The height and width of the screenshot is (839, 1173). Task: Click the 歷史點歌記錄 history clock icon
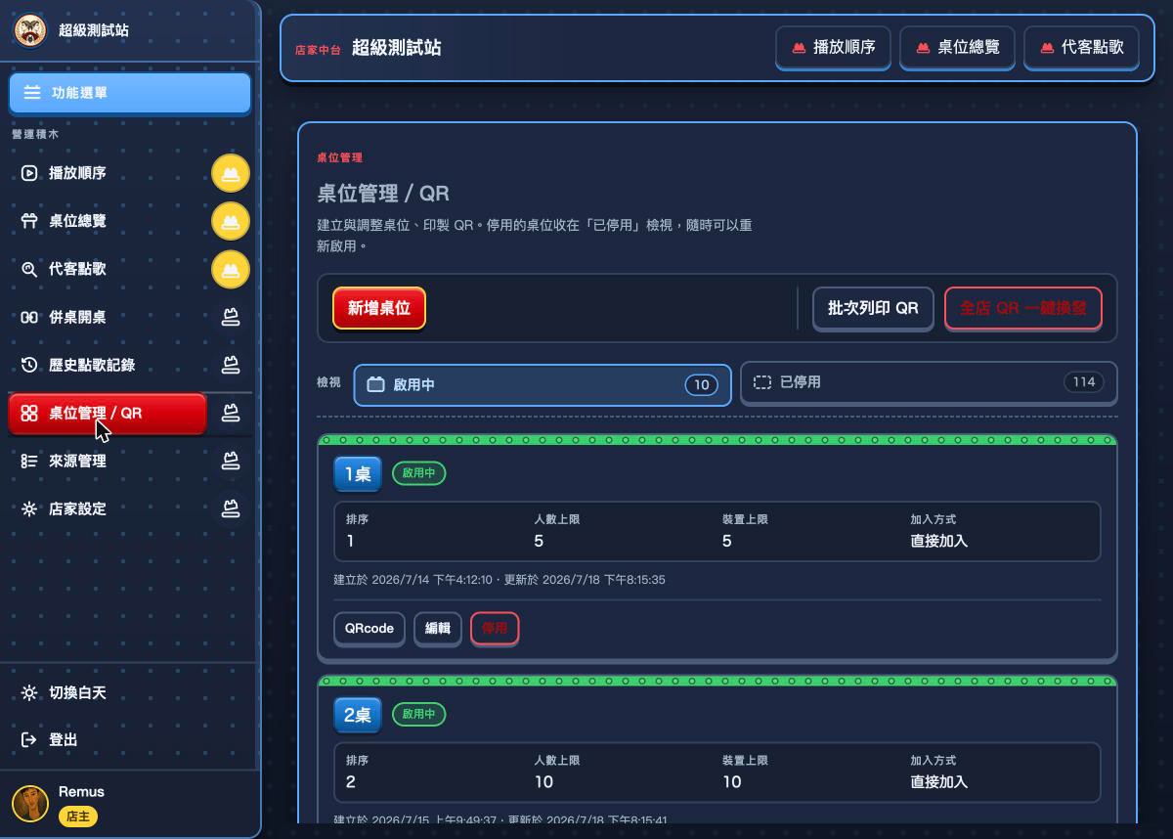click(x=29, y=365)
